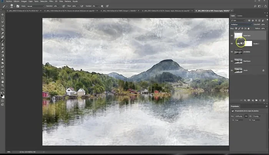Switch to the Canales tab
Screen dimensions: 269x155
[239, 16]
